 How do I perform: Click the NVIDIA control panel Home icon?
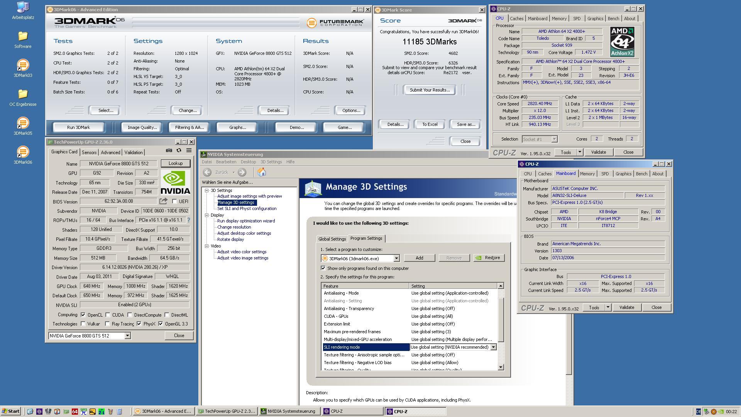pos(262,172)
